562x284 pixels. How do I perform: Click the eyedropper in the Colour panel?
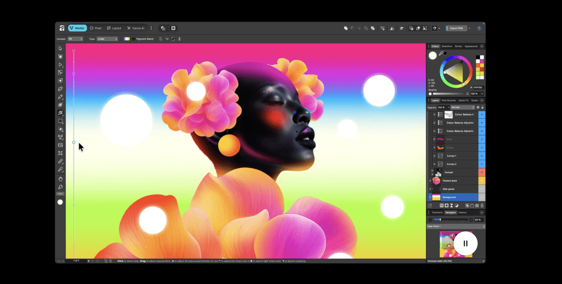(x=441, y=54)
